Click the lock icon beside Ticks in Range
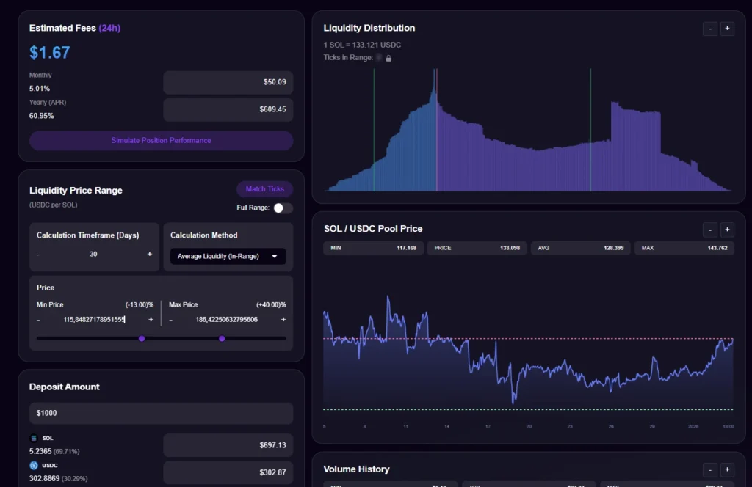This screenshot has width=752, height=487. pyautogui.click(x=388, y=58)
